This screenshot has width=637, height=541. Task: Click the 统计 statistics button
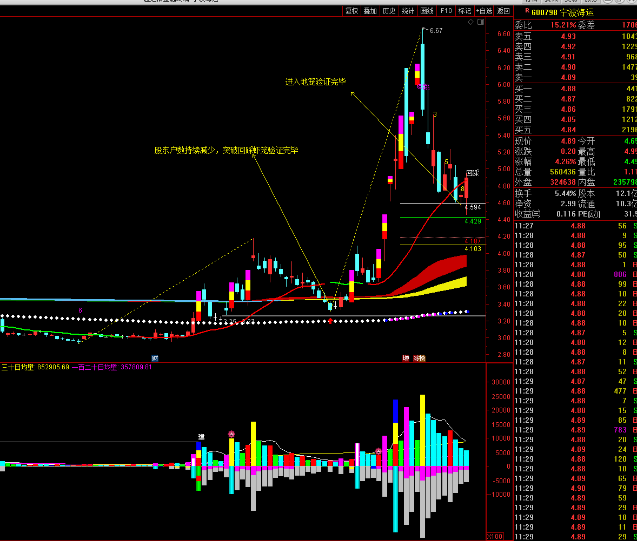[x=408, y=11]
